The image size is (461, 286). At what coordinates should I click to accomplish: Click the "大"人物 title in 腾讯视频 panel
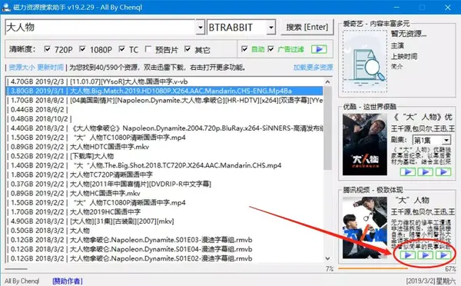pyautogui.click(x=412, y=201)
